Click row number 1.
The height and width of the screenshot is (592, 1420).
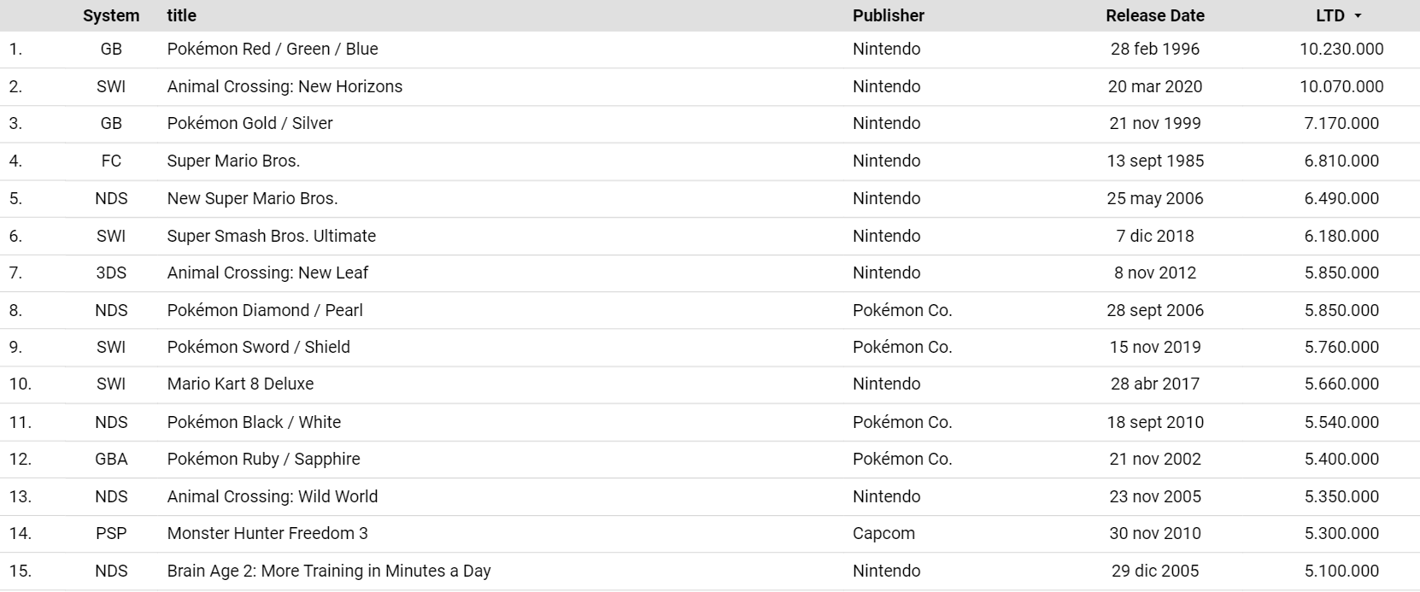[x=15, y=49]
